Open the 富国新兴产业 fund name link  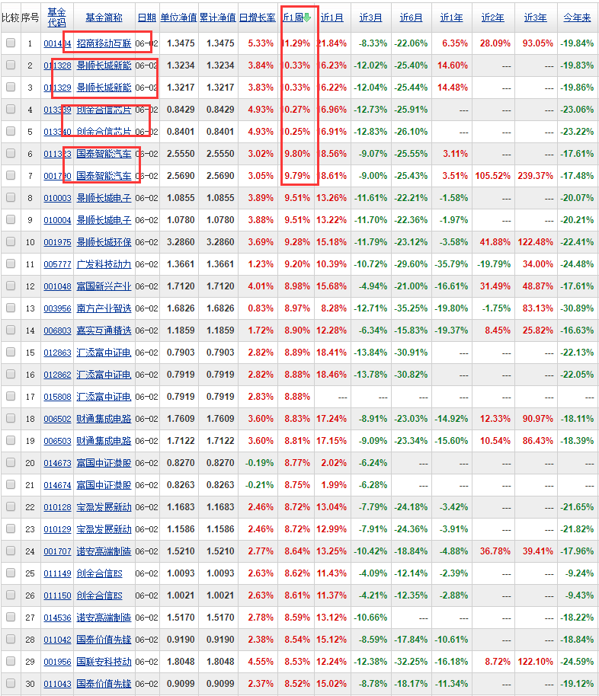point(104,286)
